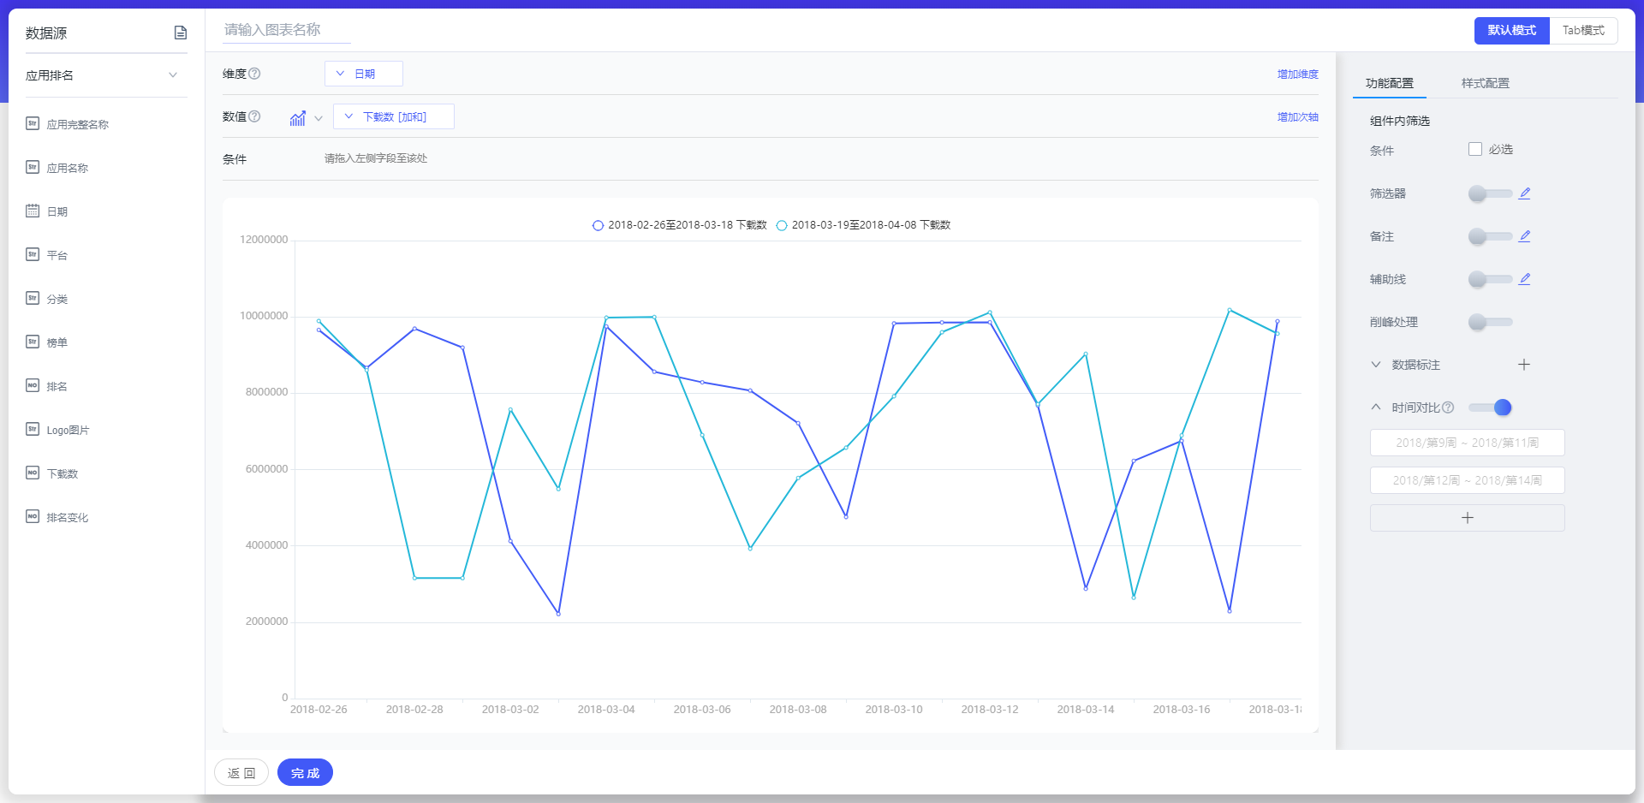Switch to the 样式配置 tab

tap(1485, 83)
